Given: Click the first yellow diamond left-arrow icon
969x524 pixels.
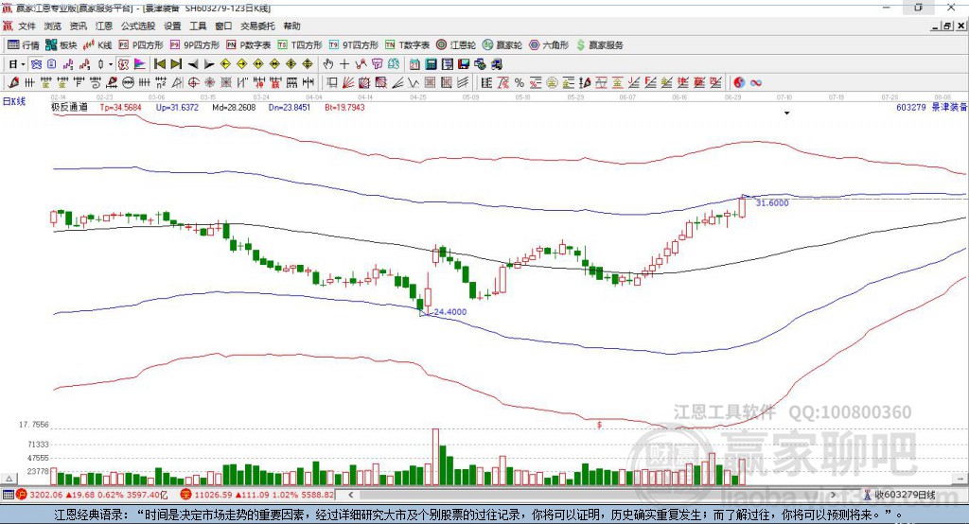Looking at the screenshot, I should coord(225,64).
